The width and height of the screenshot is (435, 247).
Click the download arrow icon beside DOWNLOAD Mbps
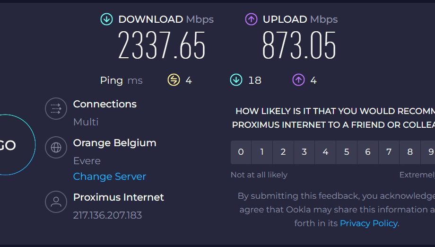click(106, 19)
